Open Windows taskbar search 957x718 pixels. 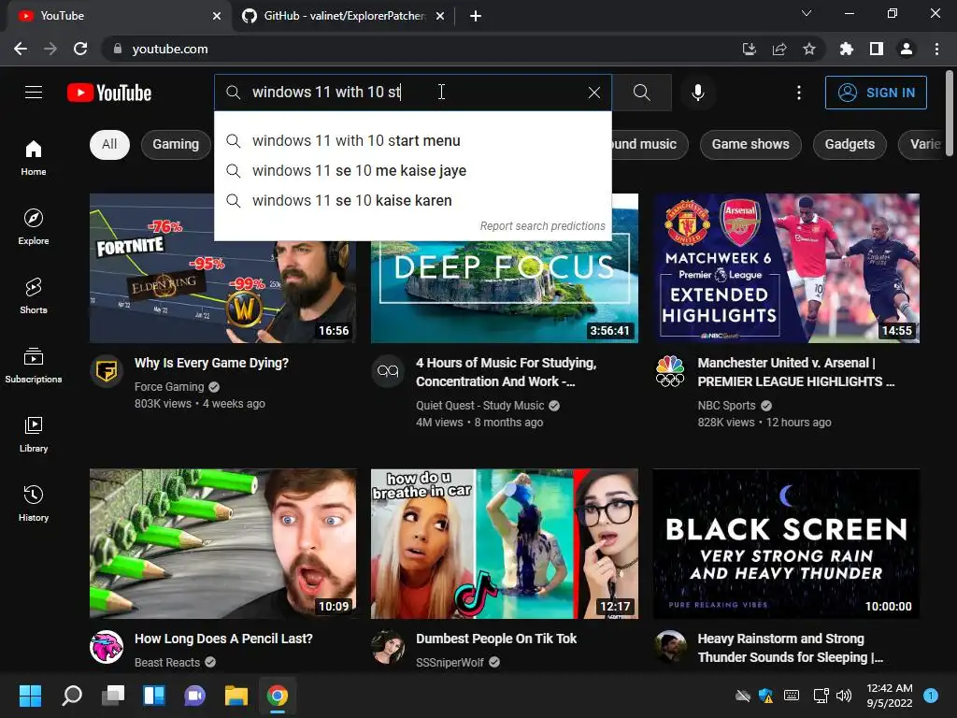pyautogui.click(x=72, y=696)
